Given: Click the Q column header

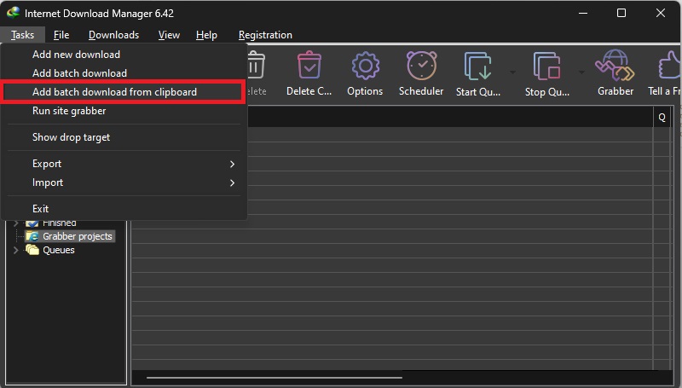Looking at the screenshot, I should point(662,118).
